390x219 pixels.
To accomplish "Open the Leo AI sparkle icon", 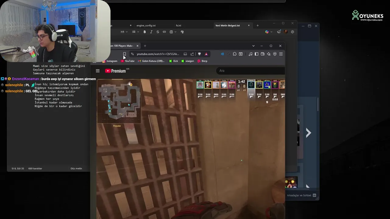I will click(269, 54).
